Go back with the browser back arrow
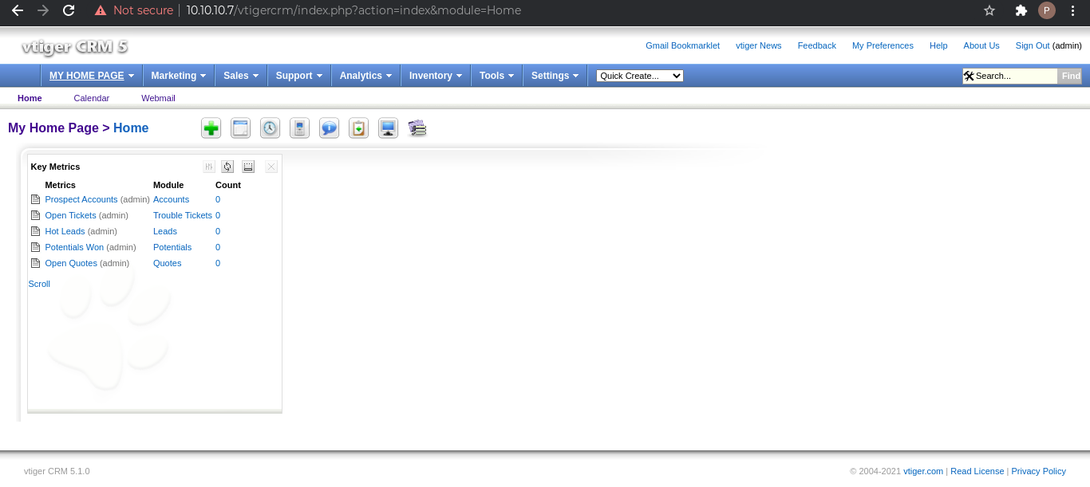This screenshot has height=487, width=1090. coord(18,10)
